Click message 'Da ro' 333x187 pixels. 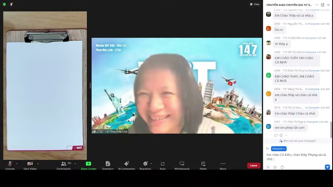pyautogui.click(x=279, y=30)
